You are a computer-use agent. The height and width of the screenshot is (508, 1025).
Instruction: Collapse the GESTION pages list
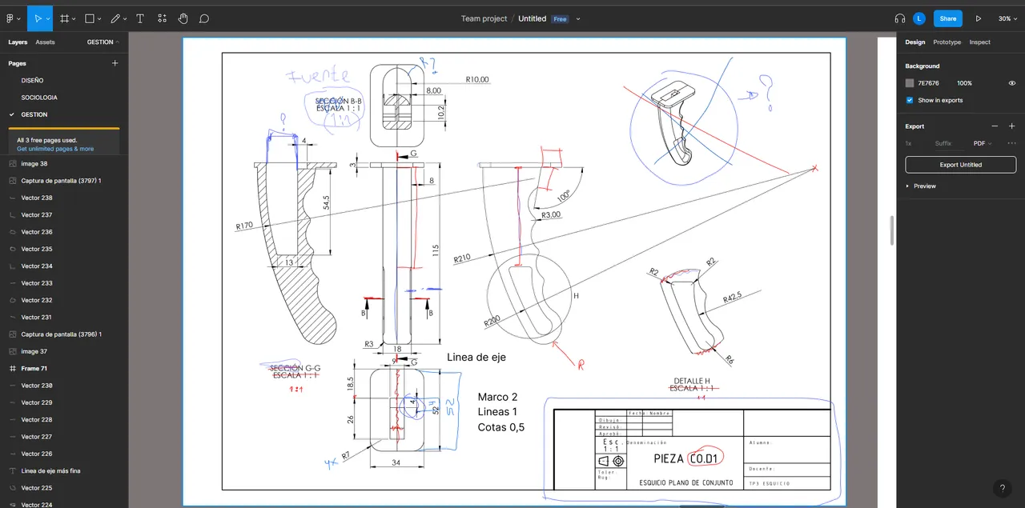point(103,42)
